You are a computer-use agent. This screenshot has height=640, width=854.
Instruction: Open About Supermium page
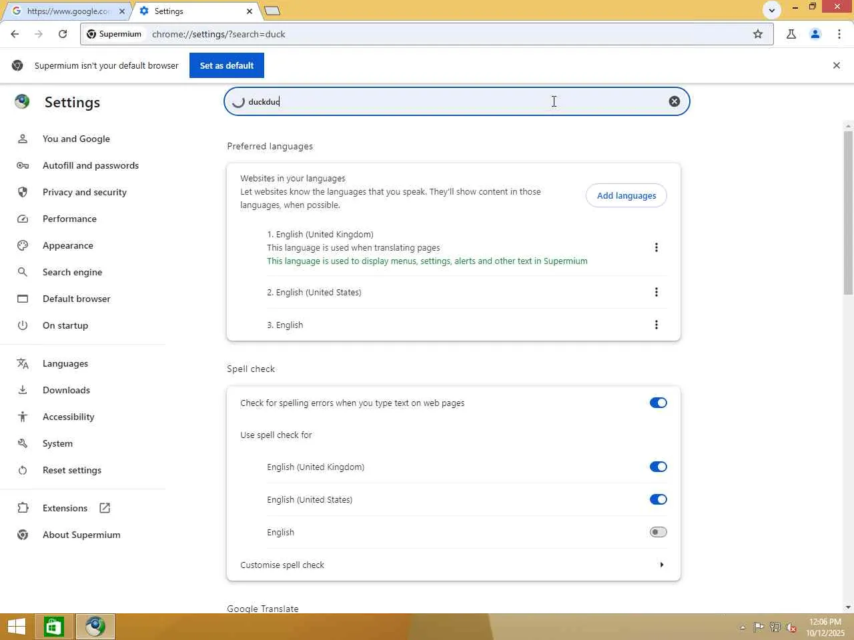(x=83, y=535)
